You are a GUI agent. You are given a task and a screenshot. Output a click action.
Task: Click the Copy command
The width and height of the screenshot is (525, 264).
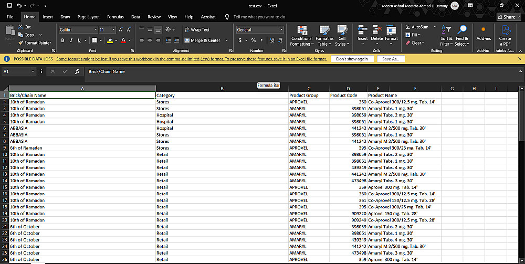pos(26,35)
